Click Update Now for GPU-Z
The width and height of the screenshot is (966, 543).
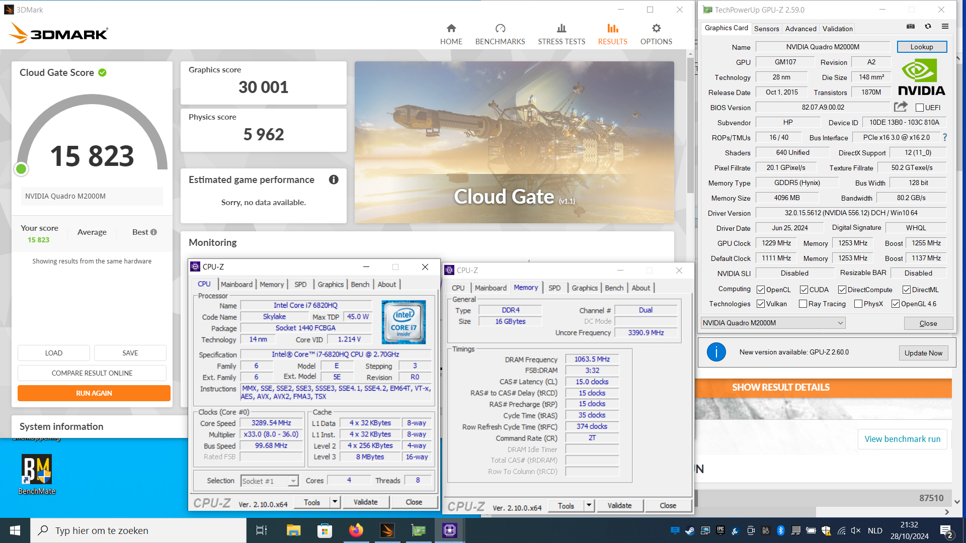pyautogui.click(x=923, y=353)
